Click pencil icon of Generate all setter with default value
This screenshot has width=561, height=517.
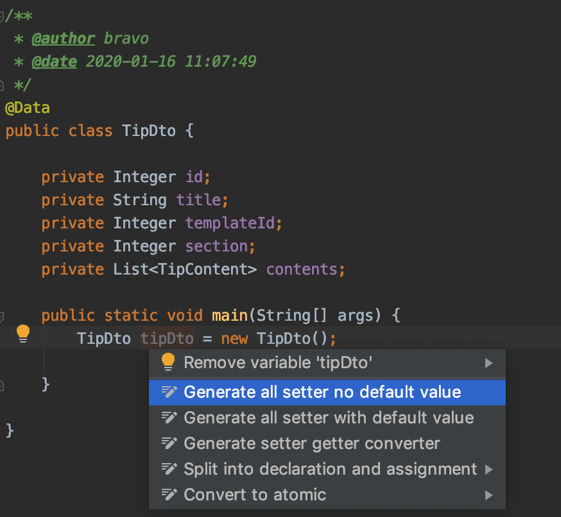(169, 418)
